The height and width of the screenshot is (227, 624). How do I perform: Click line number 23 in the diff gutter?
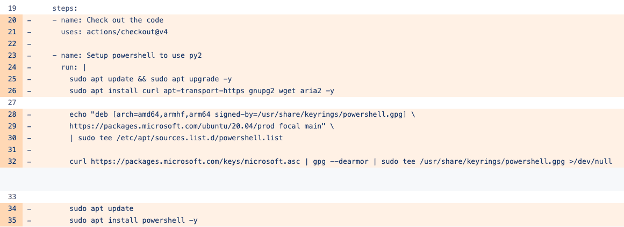12,56
